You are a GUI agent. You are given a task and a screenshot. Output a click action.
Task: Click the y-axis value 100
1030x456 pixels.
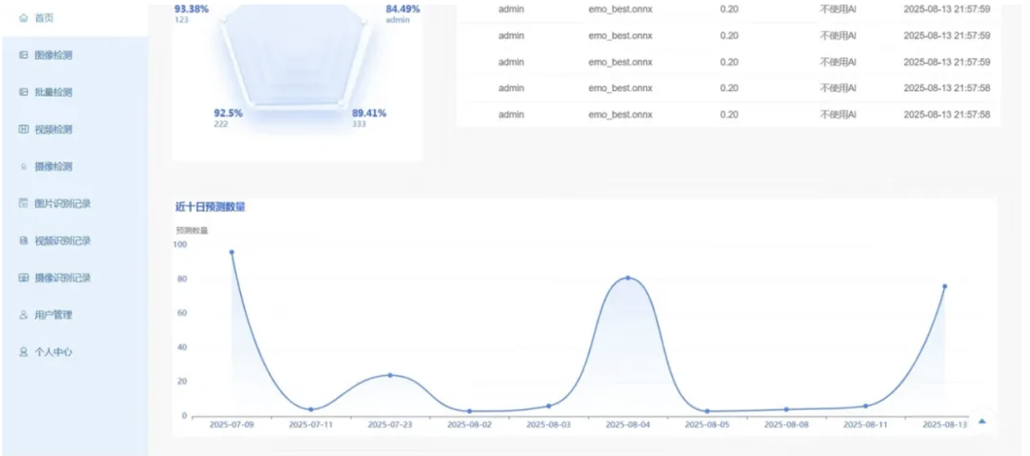(179, 244)
